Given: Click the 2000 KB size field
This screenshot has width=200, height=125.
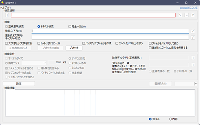Looking at the screenshot, I should [55, 62].
